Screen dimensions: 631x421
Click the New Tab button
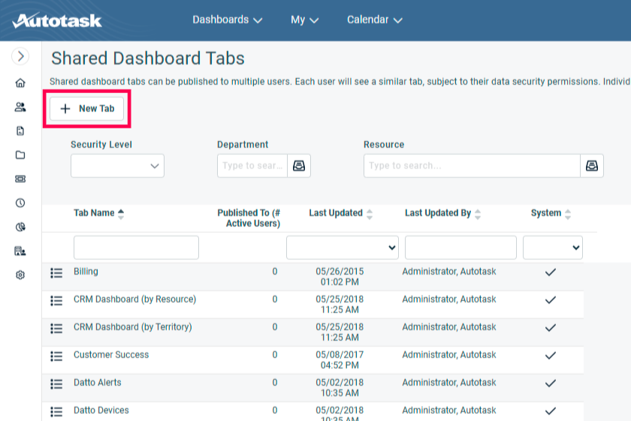[87, 109]
